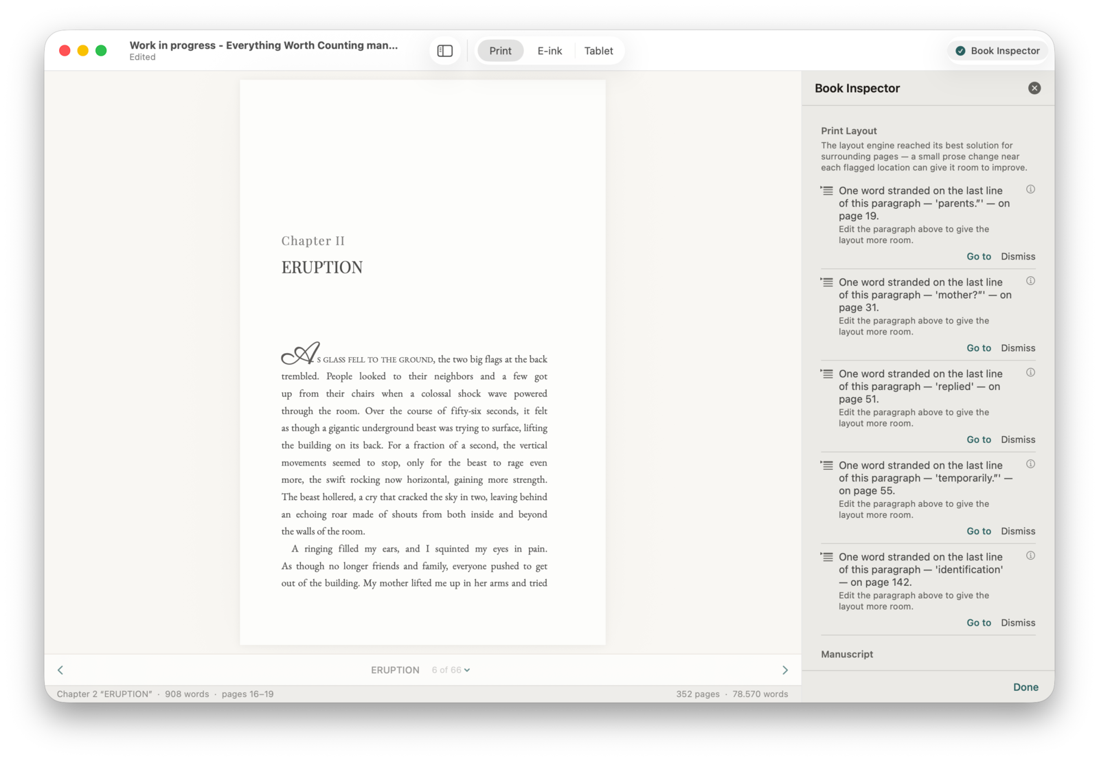Go to 'temporarily.' issue on page 55

coord(979,531)
